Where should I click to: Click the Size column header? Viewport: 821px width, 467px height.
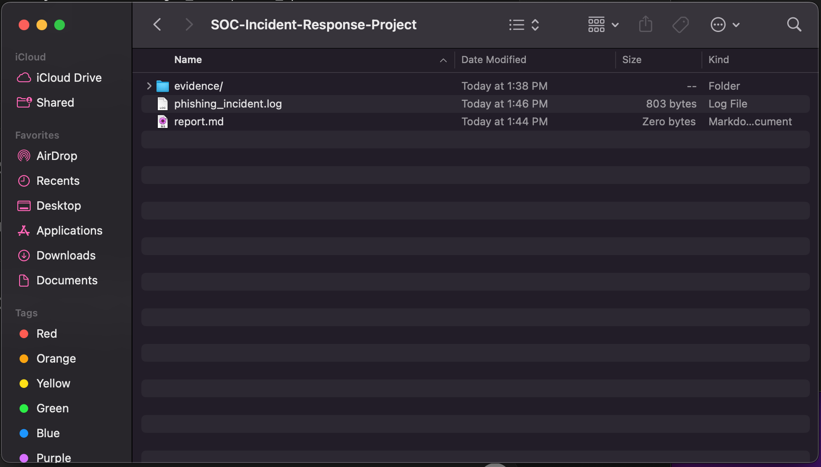point(632,60)
